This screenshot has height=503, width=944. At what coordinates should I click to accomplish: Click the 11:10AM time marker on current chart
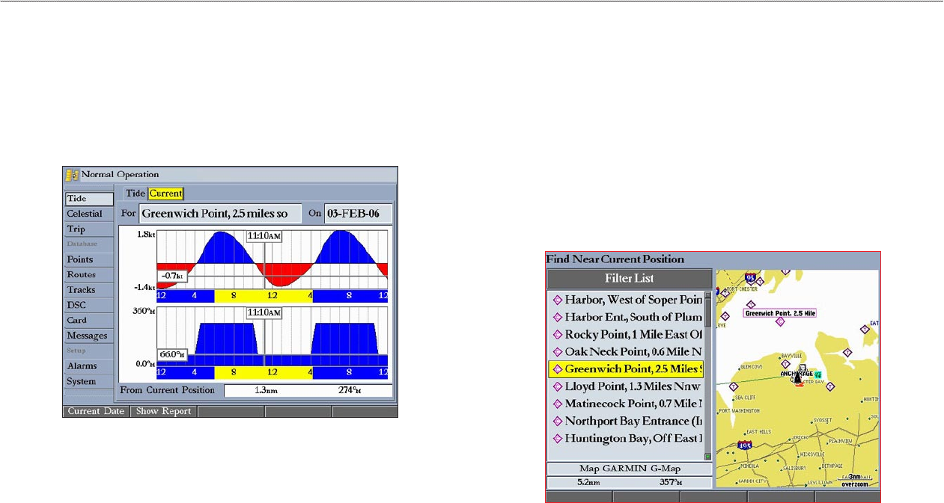265,236
